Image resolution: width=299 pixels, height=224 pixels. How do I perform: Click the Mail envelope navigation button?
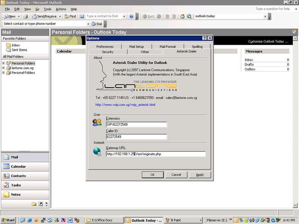coord(25,157)
